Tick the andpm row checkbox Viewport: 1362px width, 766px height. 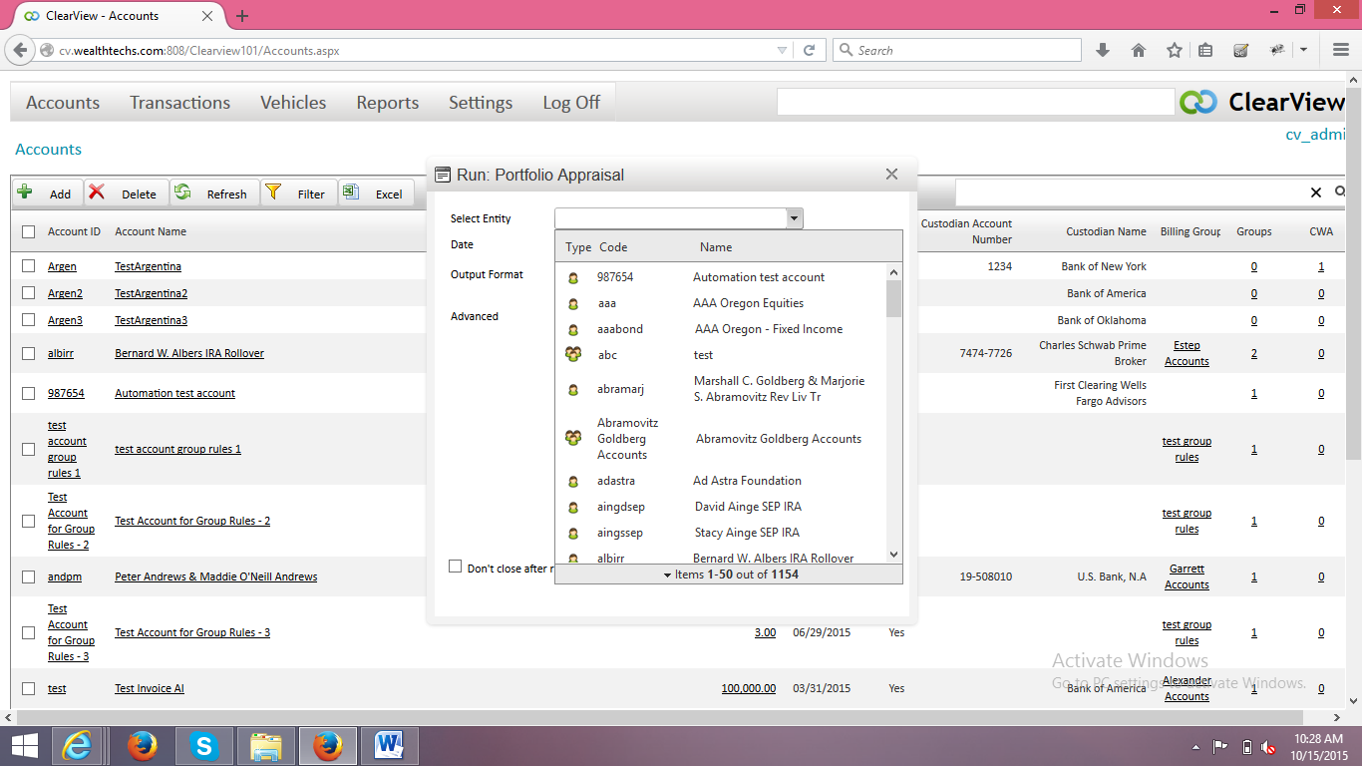click(29, 576)
